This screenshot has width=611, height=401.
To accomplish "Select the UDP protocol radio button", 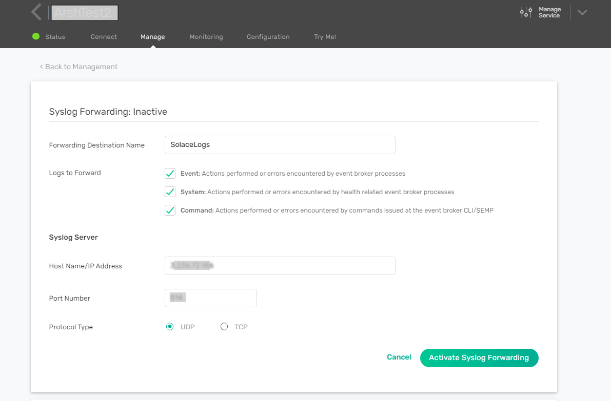I will click(170, 327).
